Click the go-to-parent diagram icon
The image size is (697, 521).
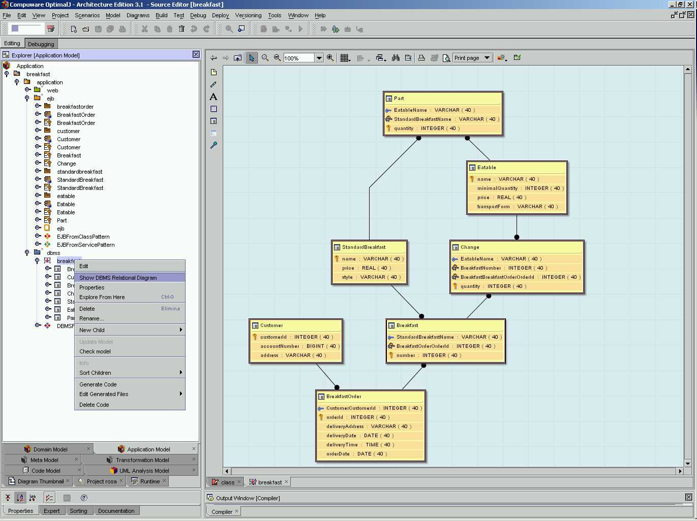coord(237,58)
